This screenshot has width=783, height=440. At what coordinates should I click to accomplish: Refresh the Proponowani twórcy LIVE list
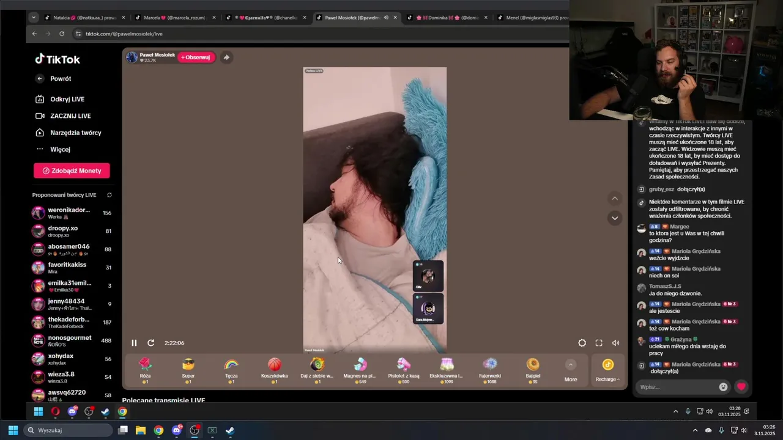pyautogui.click(x=109, y=195)
